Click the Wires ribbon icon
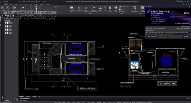 pos(105,8)
